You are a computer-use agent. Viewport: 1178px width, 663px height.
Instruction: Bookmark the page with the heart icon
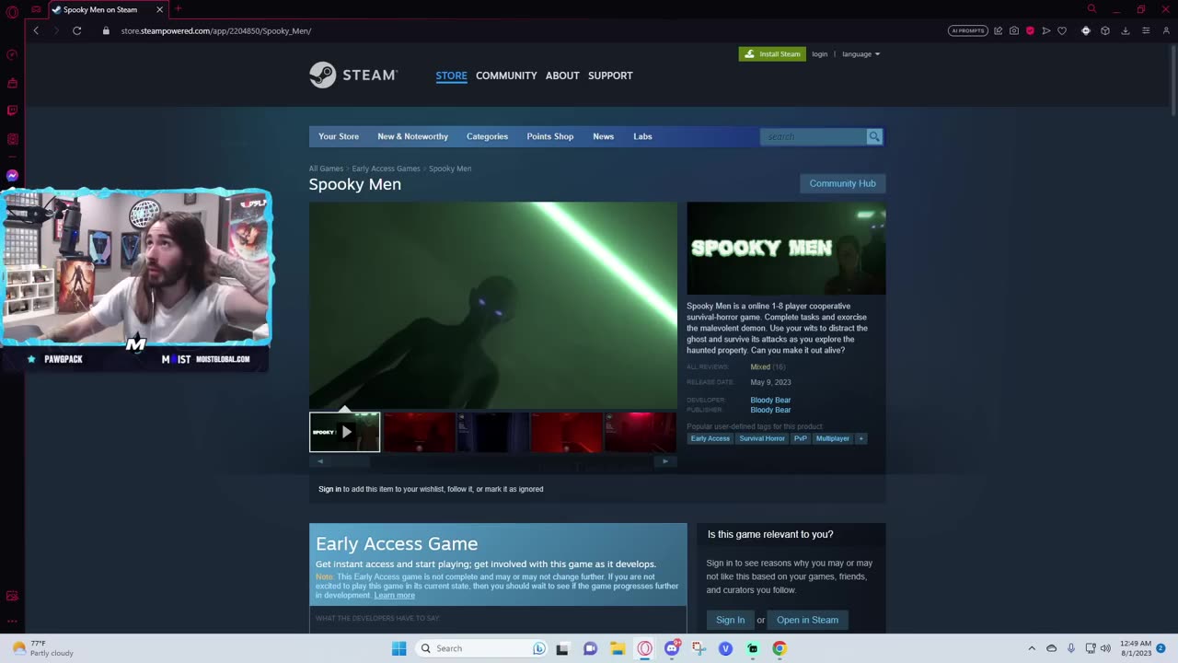pos(1062,30)
